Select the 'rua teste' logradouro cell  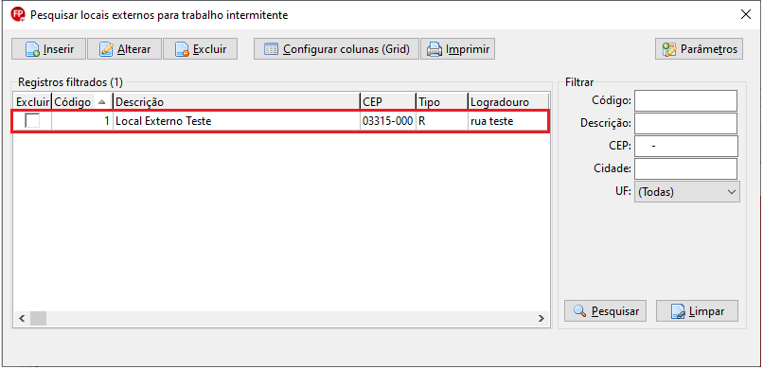coord(508,121)
